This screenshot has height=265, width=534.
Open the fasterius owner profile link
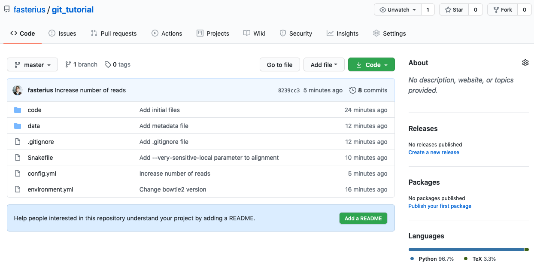click(29, 9)
